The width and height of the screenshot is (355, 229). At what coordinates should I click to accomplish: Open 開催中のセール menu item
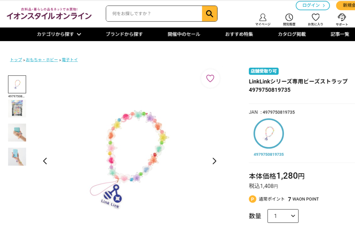(184, 34)
